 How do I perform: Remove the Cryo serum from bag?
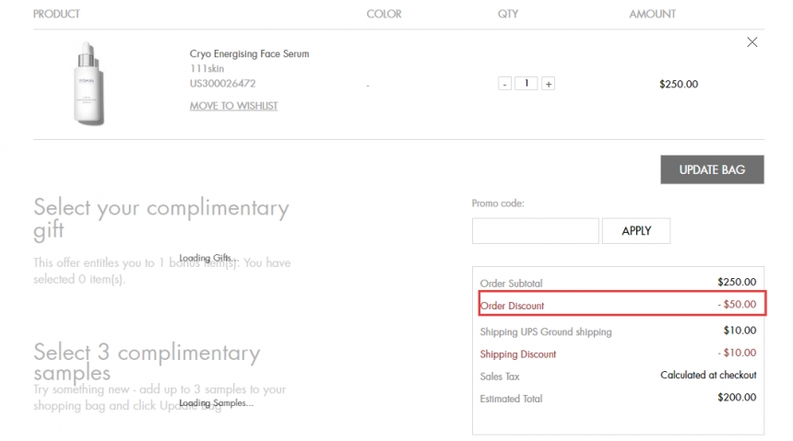pyautogui.click(x=752, y=42)
